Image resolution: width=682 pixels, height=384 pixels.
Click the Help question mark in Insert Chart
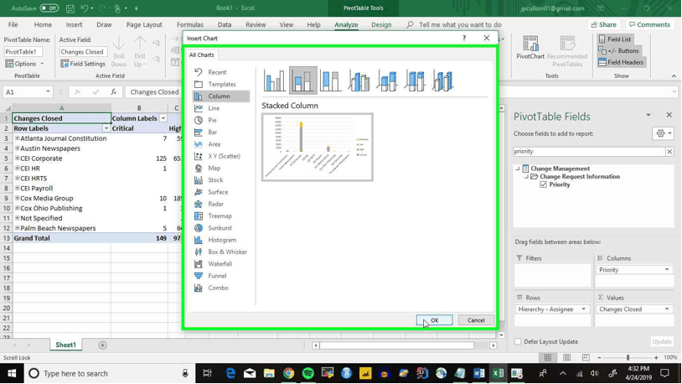point(464,39)
